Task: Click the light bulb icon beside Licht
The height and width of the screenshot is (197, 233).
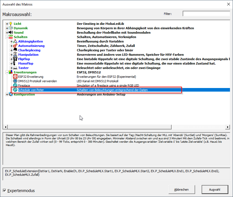Action: pos(11,24)
